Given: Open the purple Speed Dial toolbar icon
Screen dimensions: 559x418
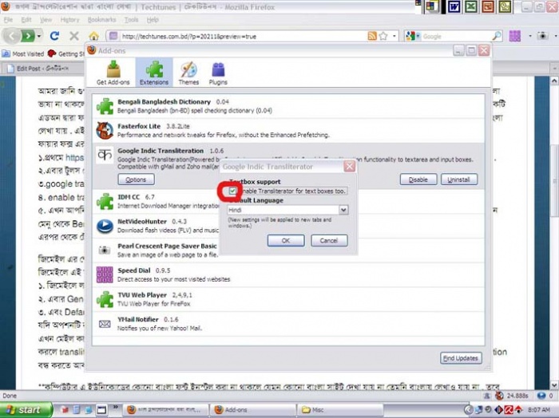Looking at the screenshot, I should coord(515,36).
